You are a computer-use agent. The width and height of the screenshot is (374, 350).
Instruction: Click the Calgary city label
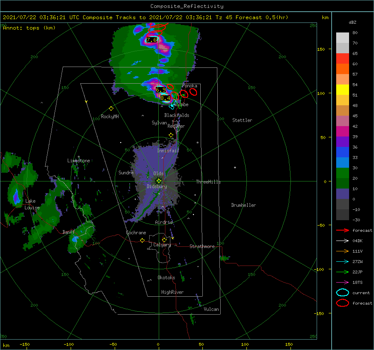coord(162,245)
